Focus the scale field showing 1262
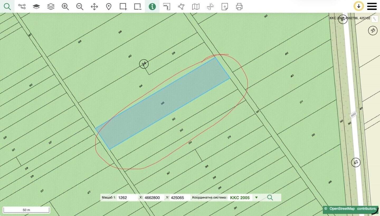This screenshot has width=380, height=216. coord(127,198)
